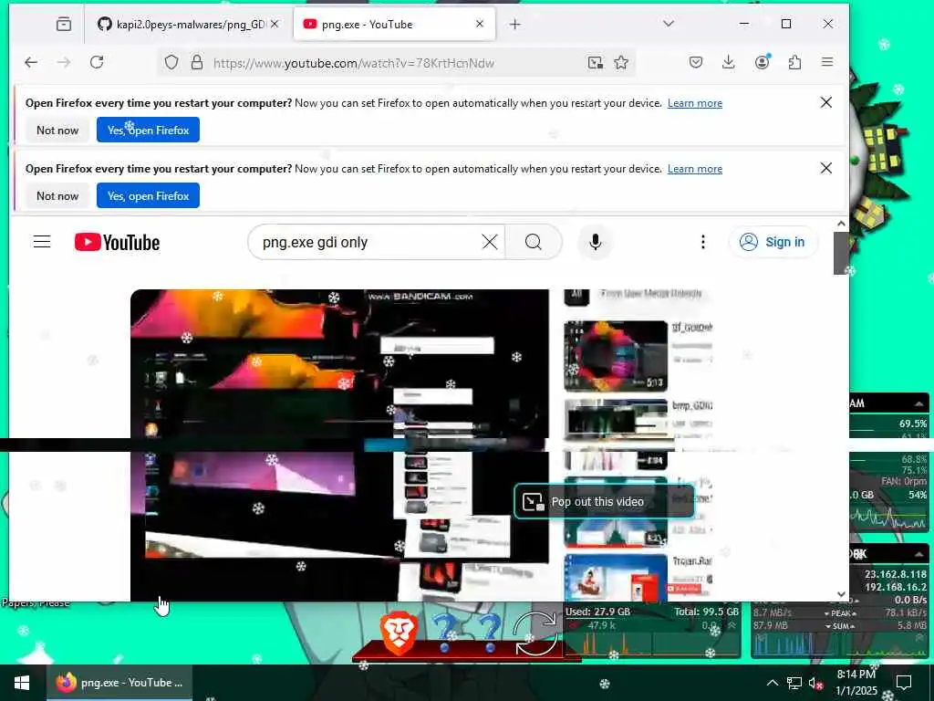The width and height of the screenshot is (934, 701).
Task: Launch Brave browser from desktop dock
Action: (x=399, y=633)
